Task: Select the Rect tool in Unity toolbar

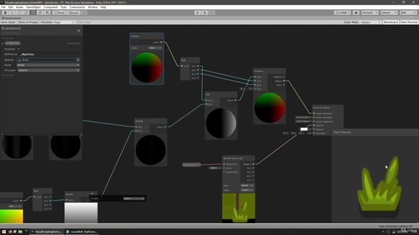Action: click(33, 12)
